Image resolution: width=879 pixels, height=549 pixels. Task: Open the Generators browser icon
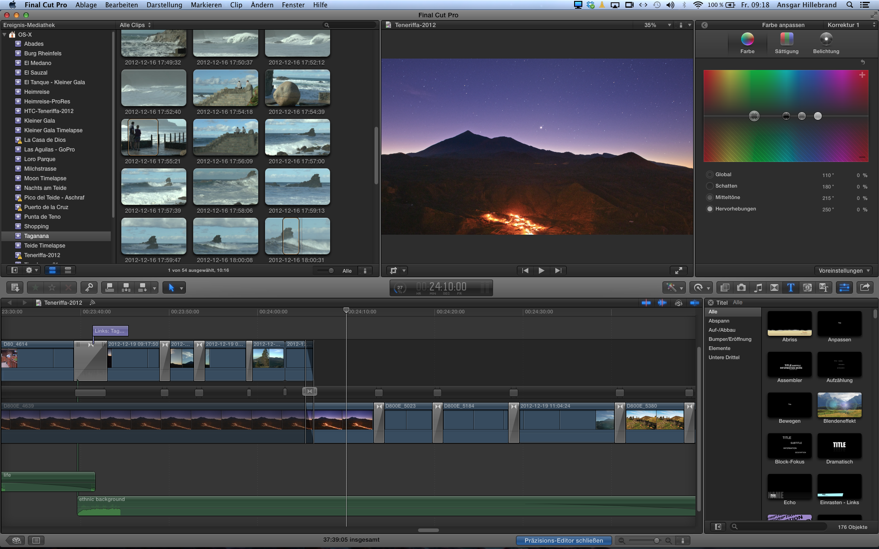[x=807, y=287]
